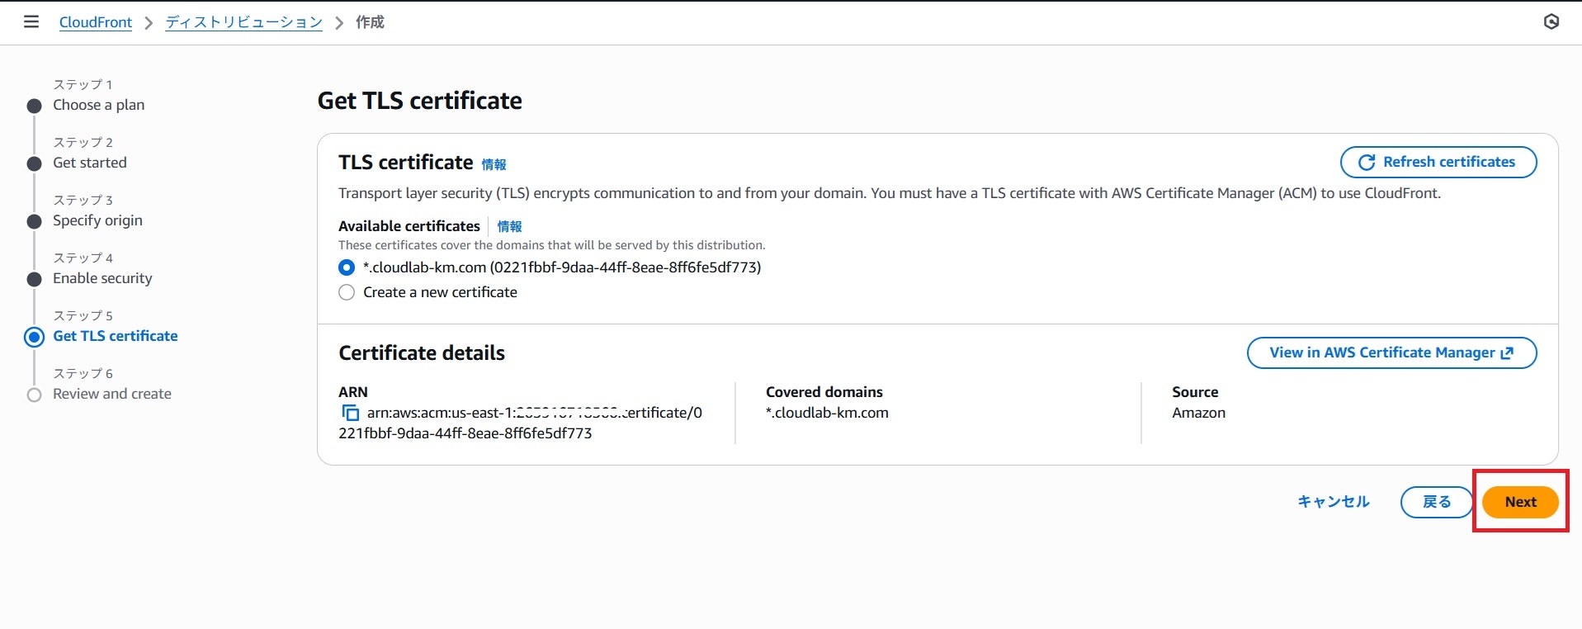Image resolution: width=1582 pixels, height=629 pixels.
Task: Click the Source value Amazon
Action: [x=1198, y=413]
